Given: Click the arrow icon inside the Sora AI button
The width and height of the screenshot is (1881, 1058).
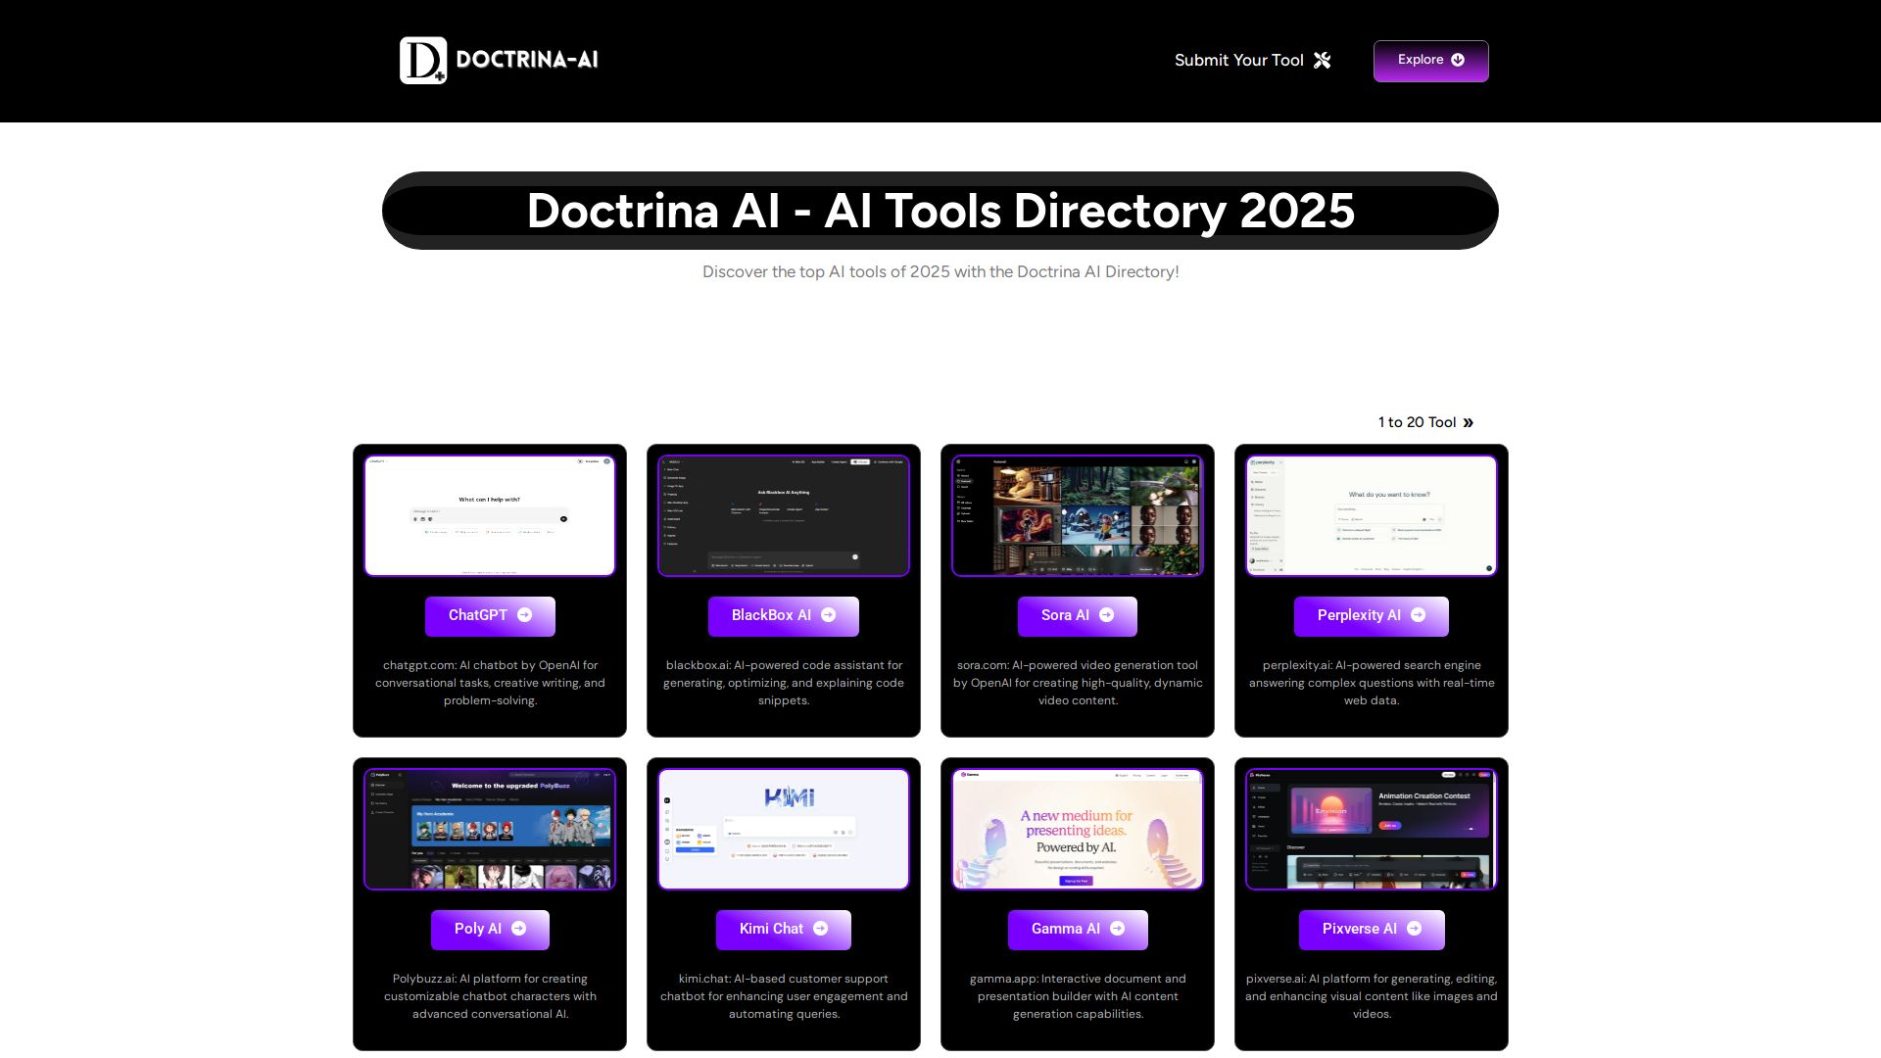Looking at the screenshot, I should pos(1106,615).
